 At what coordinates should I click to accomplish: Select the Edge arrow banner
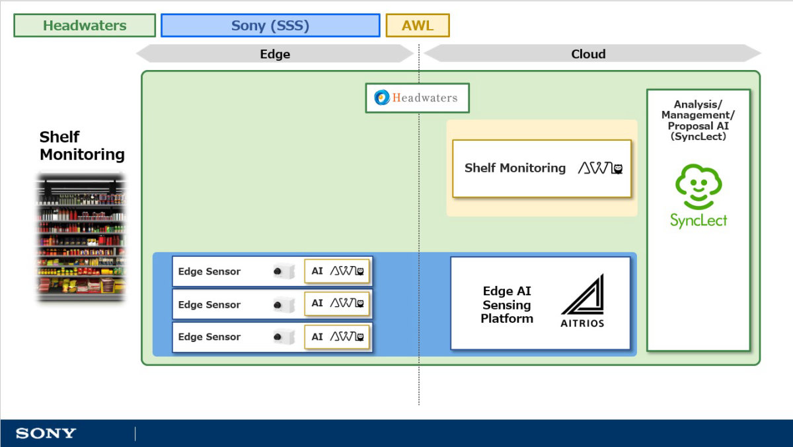pos(275,54)
